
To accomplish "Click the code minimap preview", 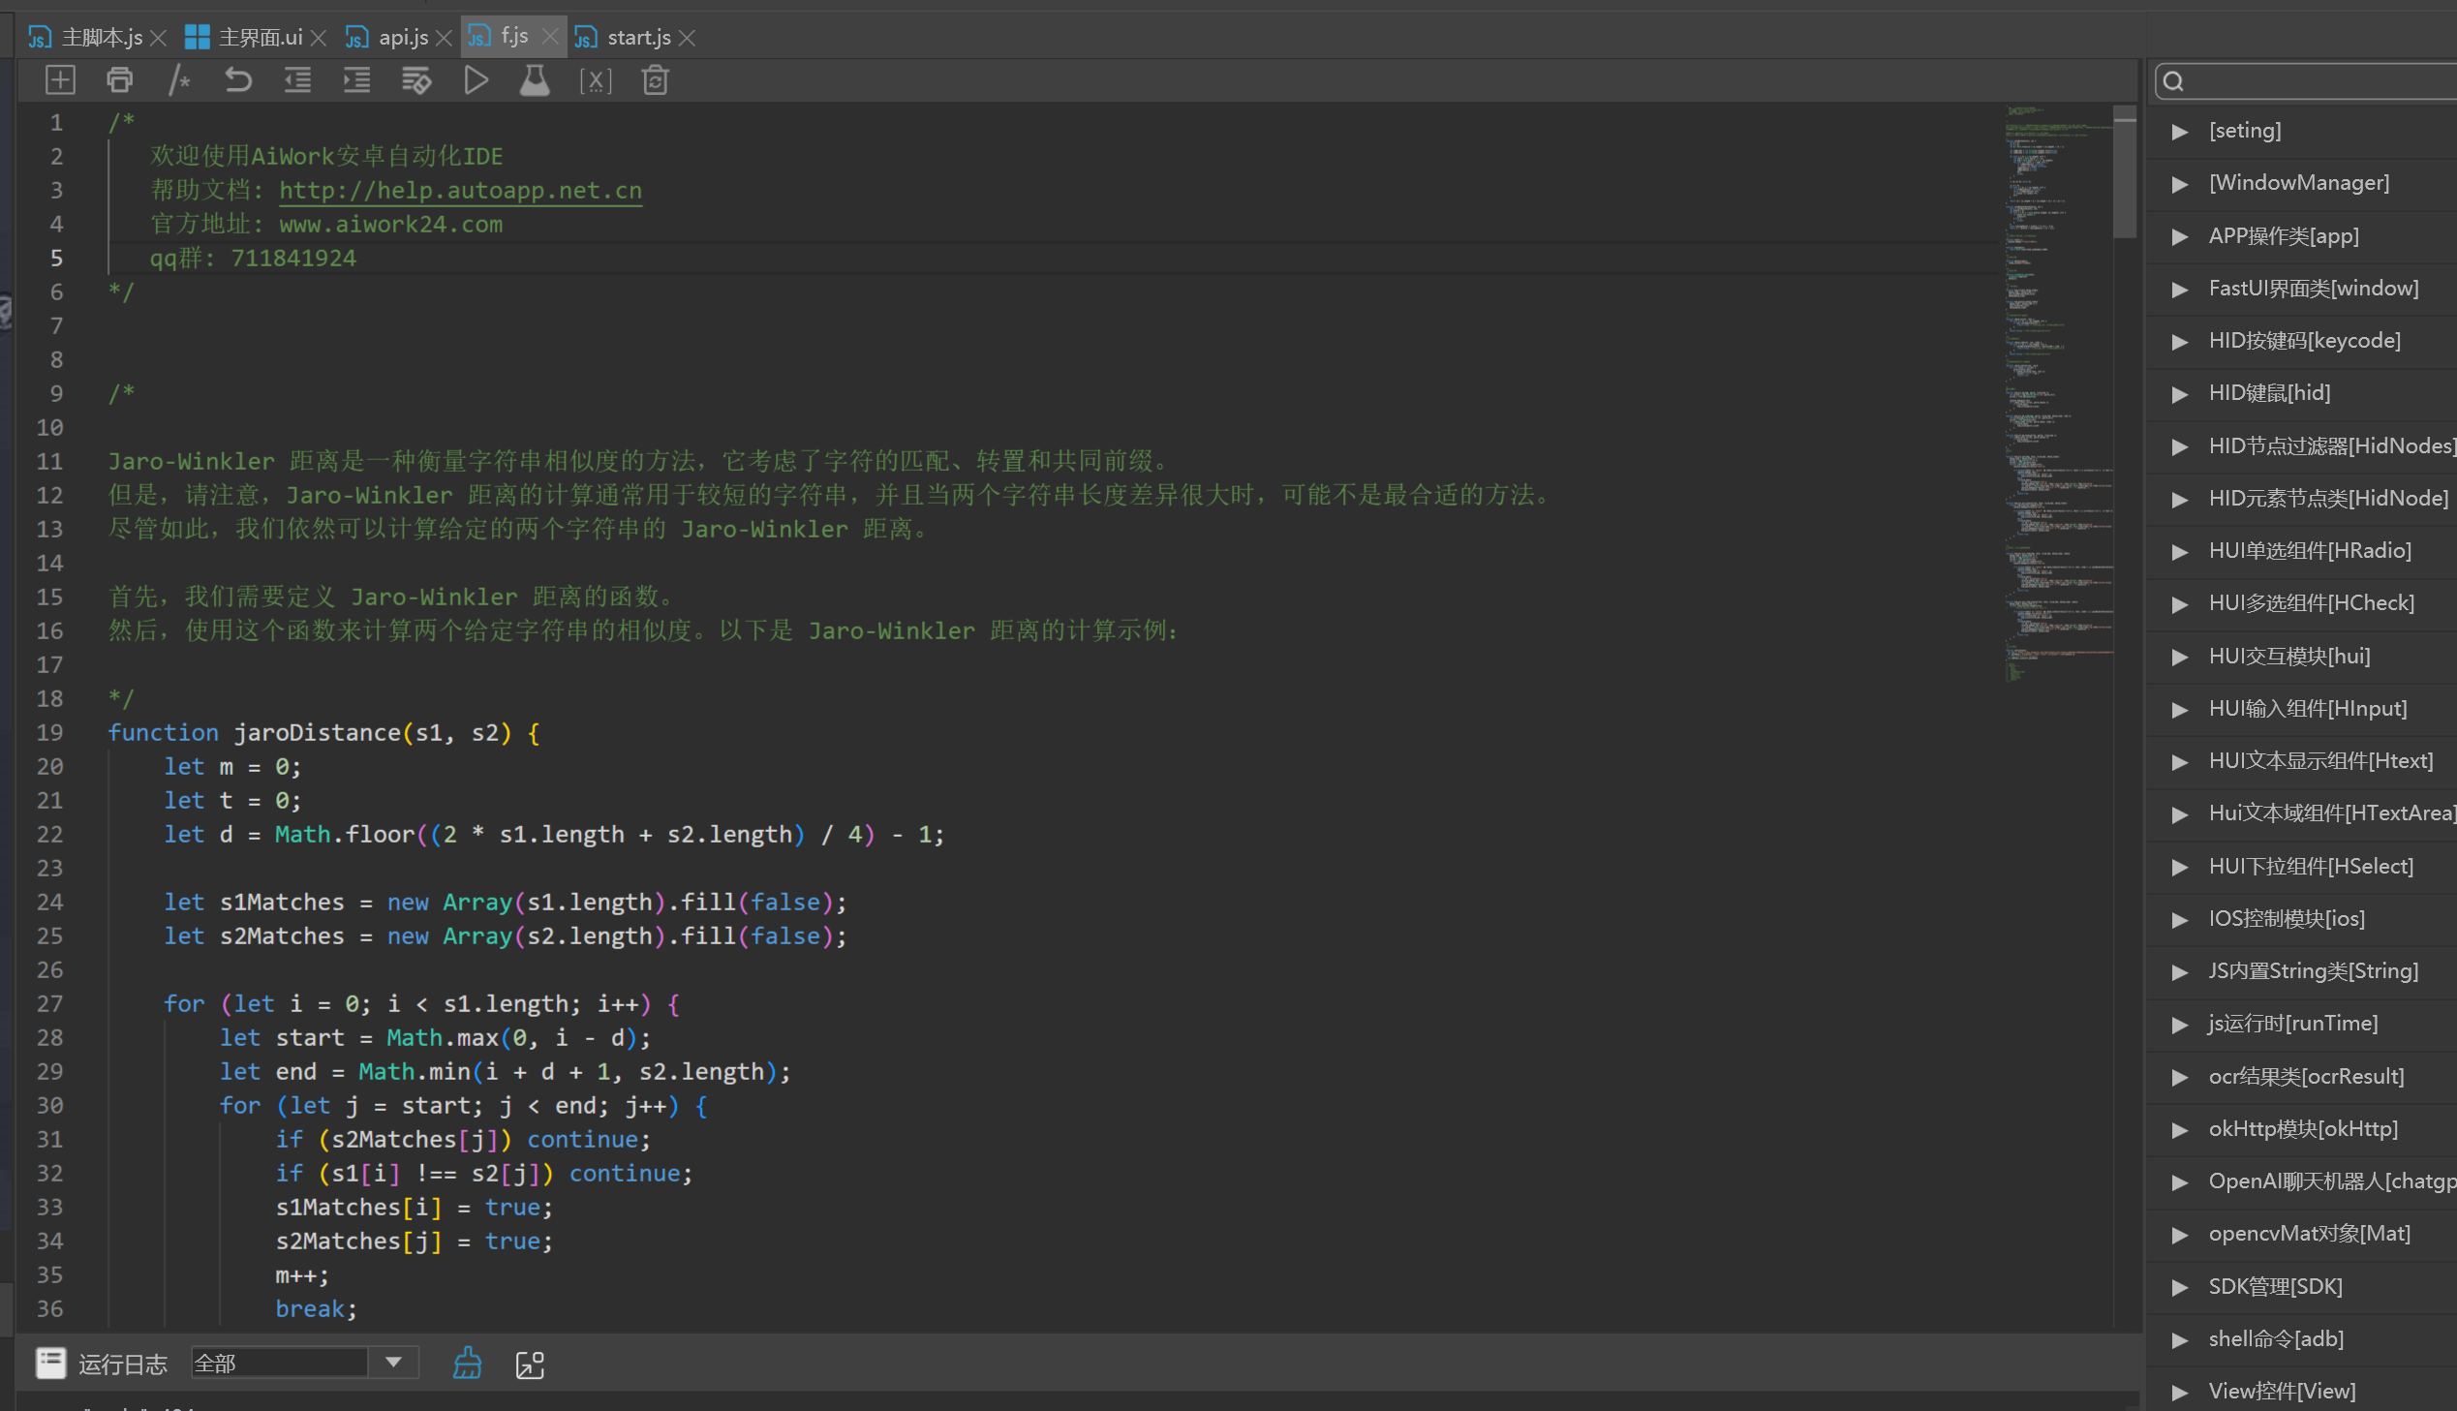I will tap(2058, 392).
